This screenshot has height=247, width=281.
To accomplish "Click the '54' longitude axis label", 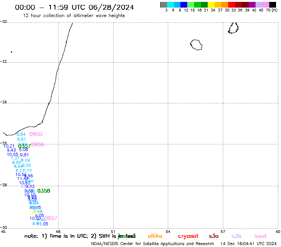I will 168,231.
